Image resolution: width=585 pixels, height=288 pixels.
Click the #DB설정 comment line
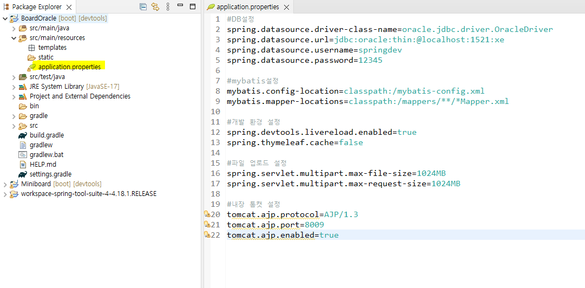click(240, 19)
